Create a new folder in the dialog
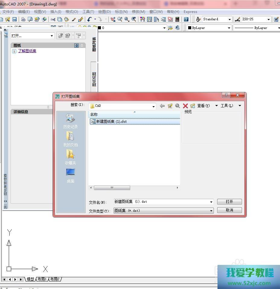 tap(193, 106)
